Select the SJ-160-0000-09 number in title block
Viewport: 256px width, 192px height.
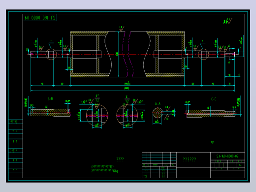(227, 156)
